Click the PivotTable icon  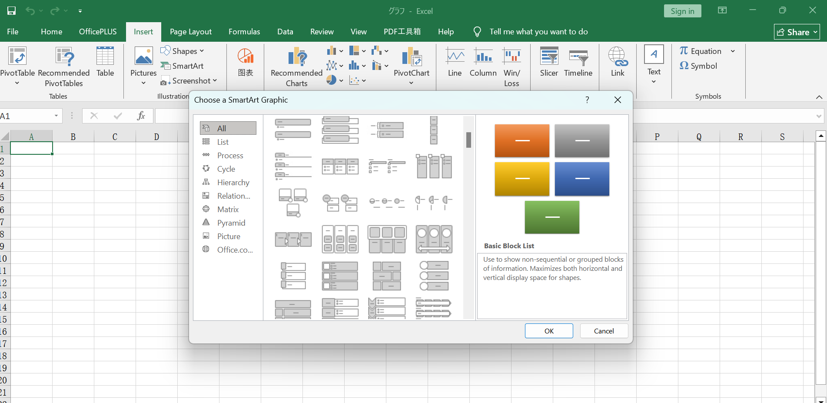17,57
